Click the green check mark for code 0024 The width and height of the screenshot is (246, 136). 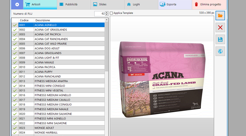tap(15, 133)
